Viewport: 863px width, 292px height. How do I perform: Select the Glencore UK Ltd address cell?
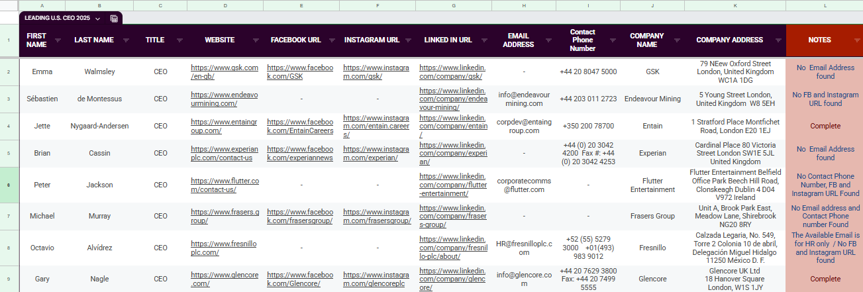pyautogui.click(x=735, y=279)
